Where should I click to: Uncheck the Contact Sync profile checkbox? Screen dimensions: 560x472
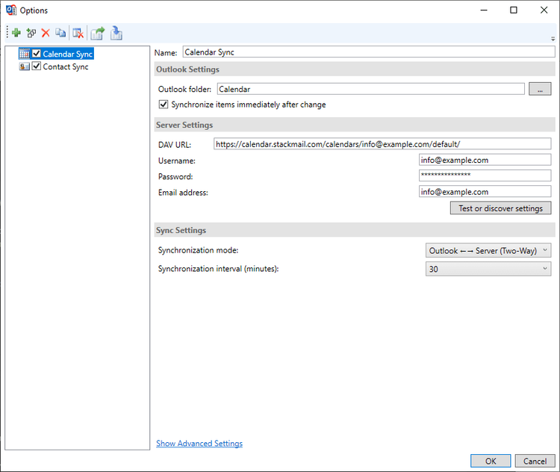coord(37,66)
